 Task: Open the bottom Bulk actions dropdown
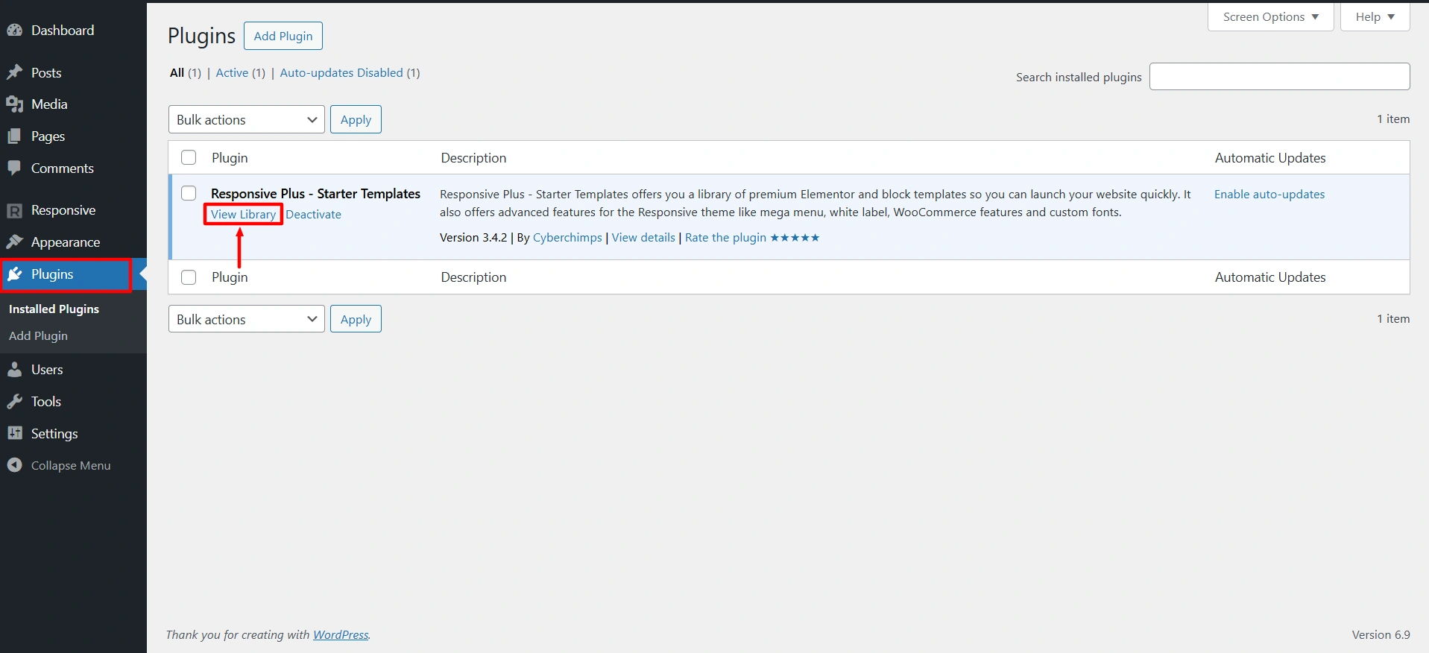coord(247,319)
